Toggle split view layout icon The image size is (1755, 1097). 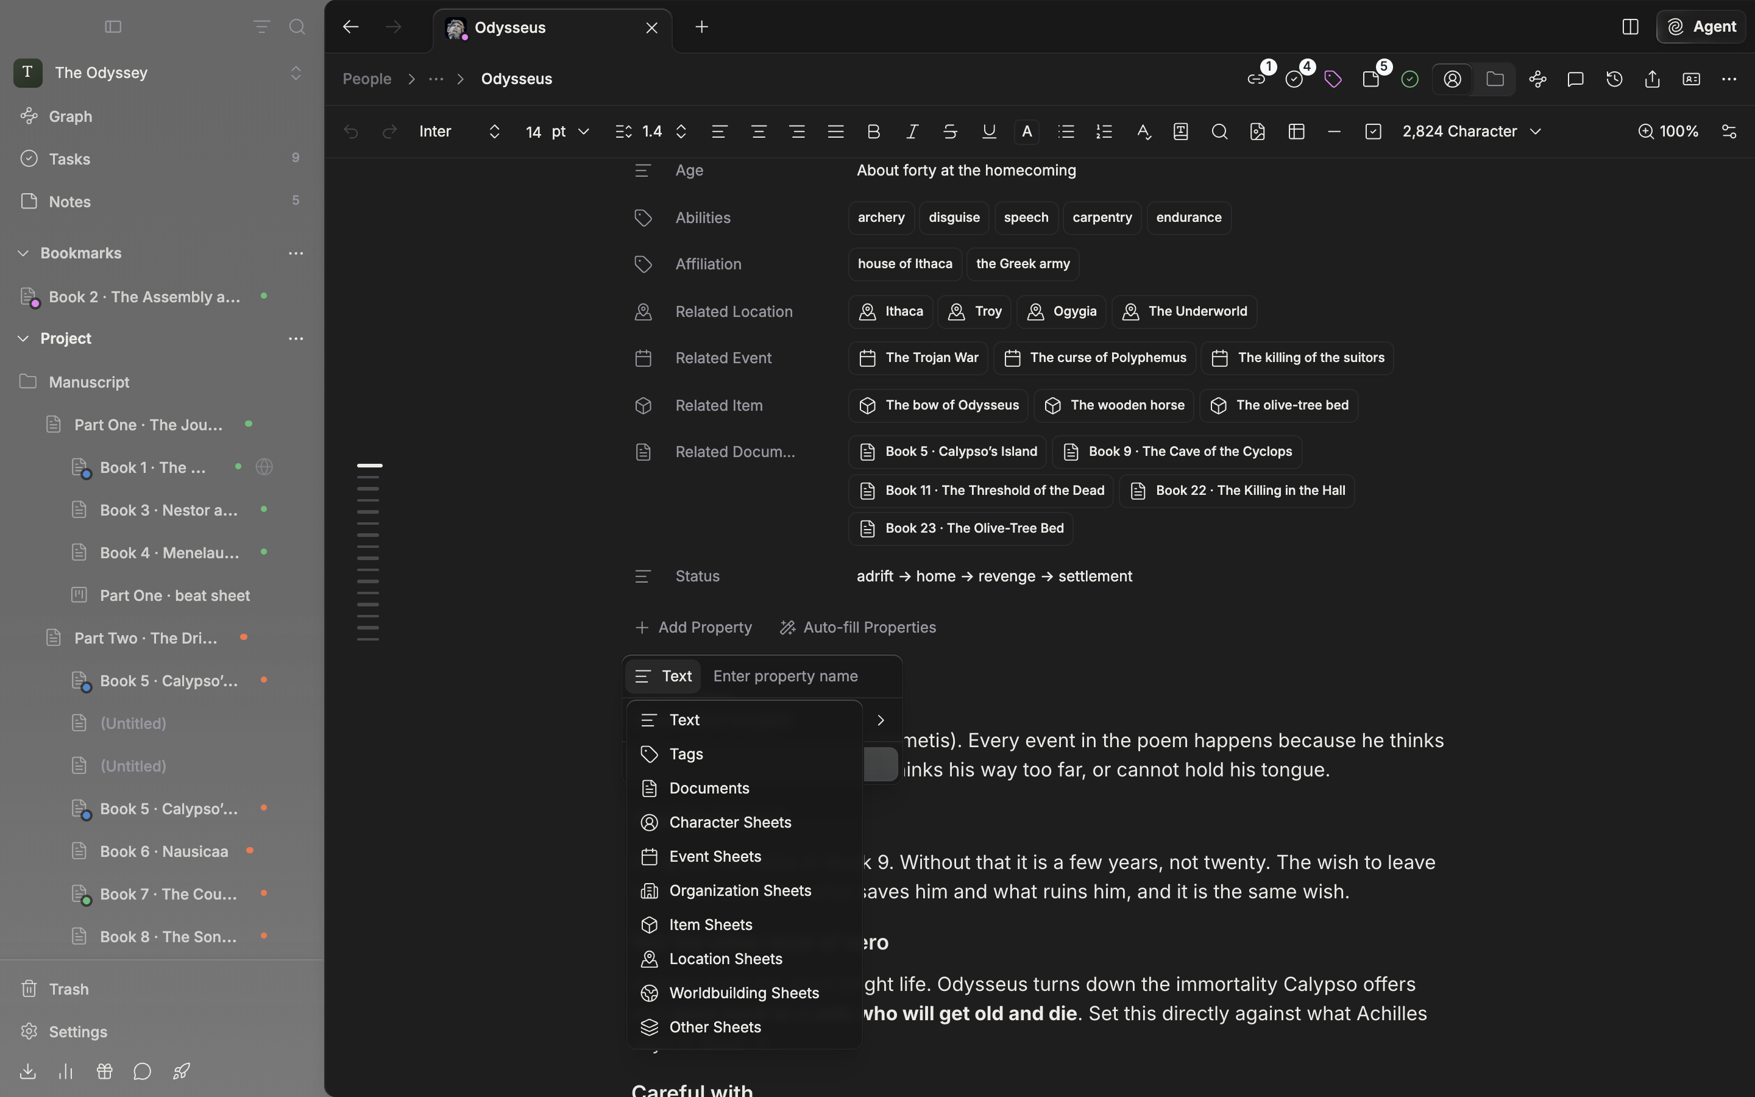coord(1630,27)
